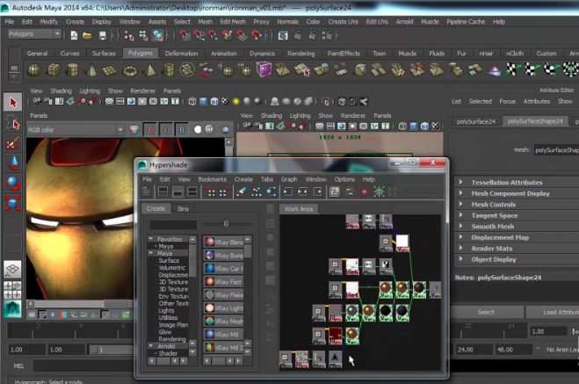The height and width of the screenshot is (384, 579).
Task: Create a polygon cone from the shelf
Action: [x=91, y=69]
